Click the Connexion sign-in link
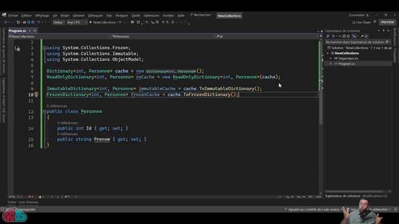The height and width of the screenshot is (224, 399). coord(357,15)
